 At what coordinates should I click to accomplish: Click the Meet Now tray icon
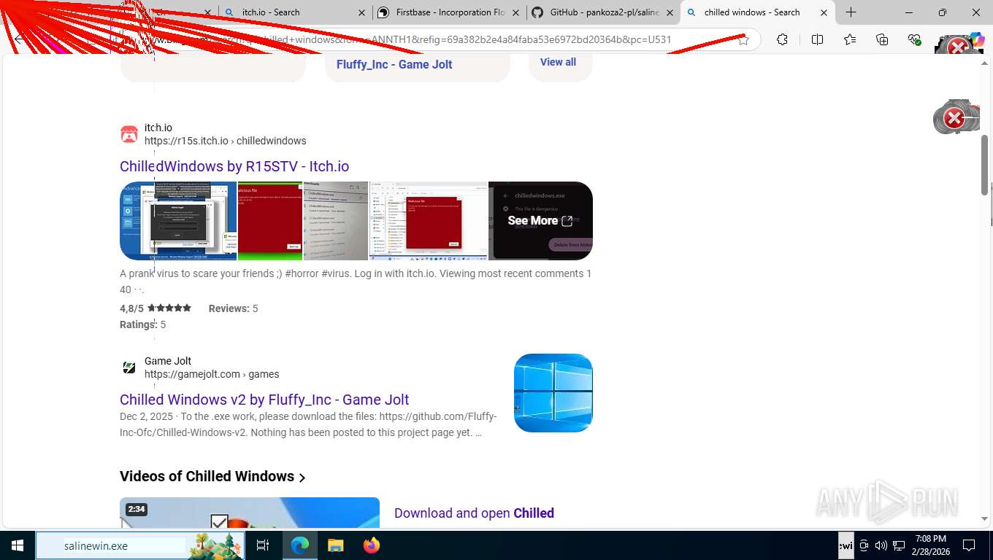(x=864, y=545)
